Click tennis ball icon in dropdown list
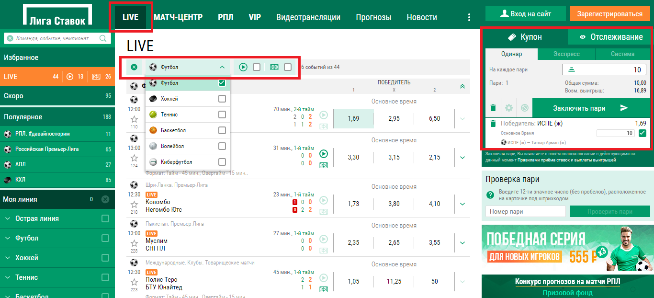This screenshot has height=298, width=654. [153, 115]
